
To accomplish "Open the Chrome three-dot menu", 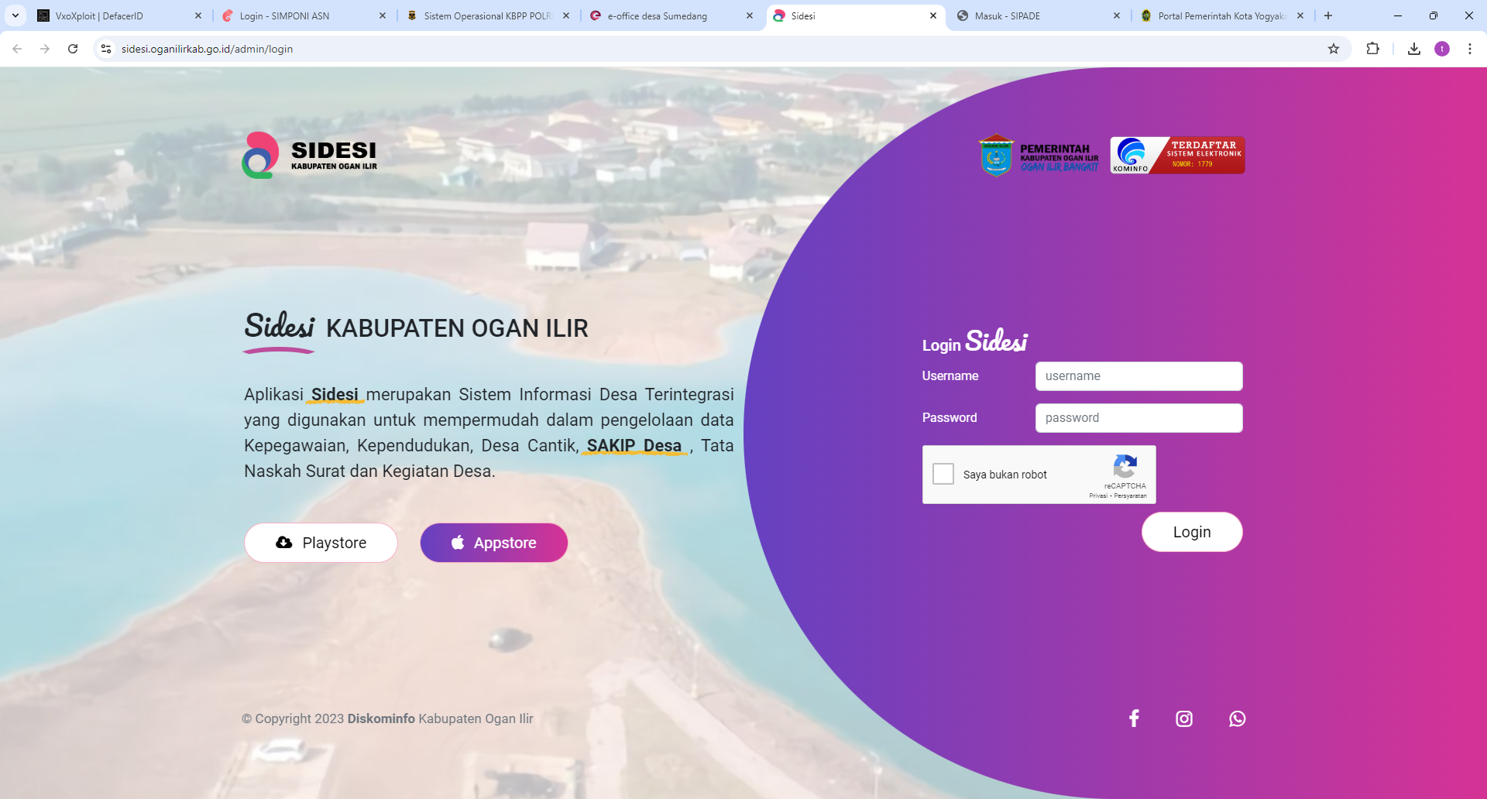I will click(x=1470, y=49).
